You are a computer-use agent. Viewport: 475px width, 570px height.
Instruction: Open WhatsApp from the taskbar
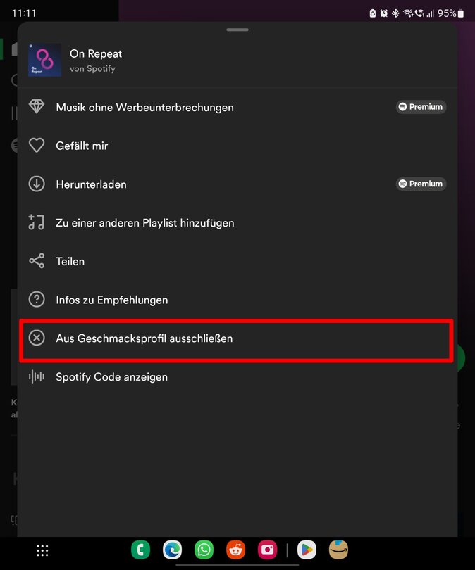(x=204, y=550)
